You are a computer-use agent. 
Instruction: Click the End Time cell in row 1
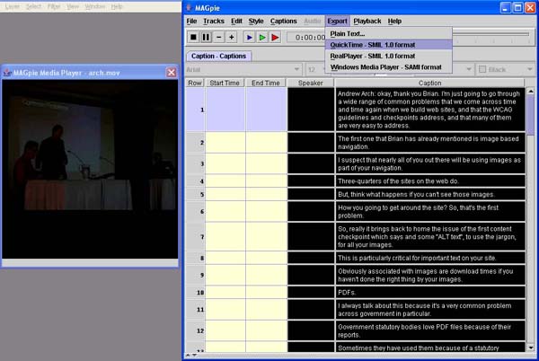pyautogui.click(x=267, y=110)
